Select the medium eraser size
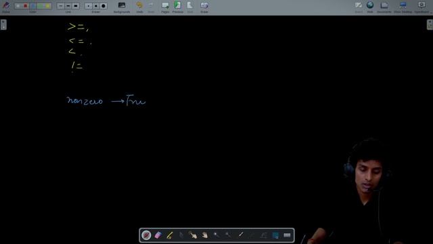Viewport: 433px width, 244px height. pyautogui.click(x=96, y=6)
